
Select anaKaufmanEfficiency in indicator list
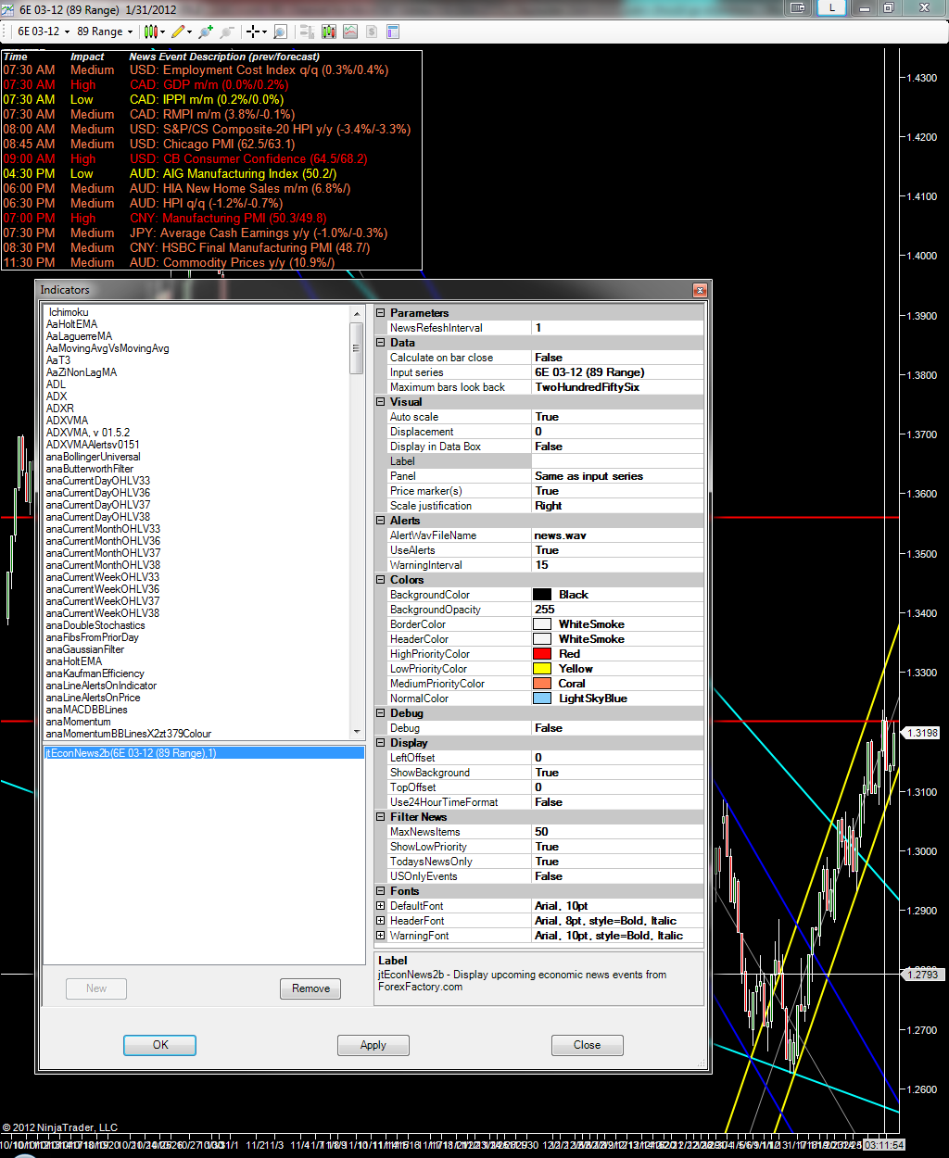[95, 673]
